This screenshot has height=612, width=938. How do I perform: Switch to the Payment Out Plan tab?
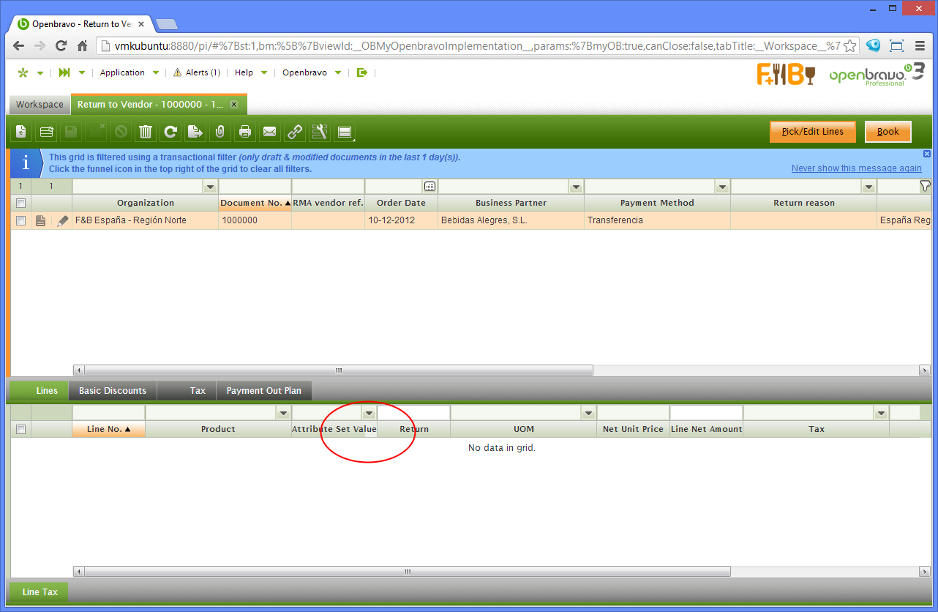click(264, 391)
